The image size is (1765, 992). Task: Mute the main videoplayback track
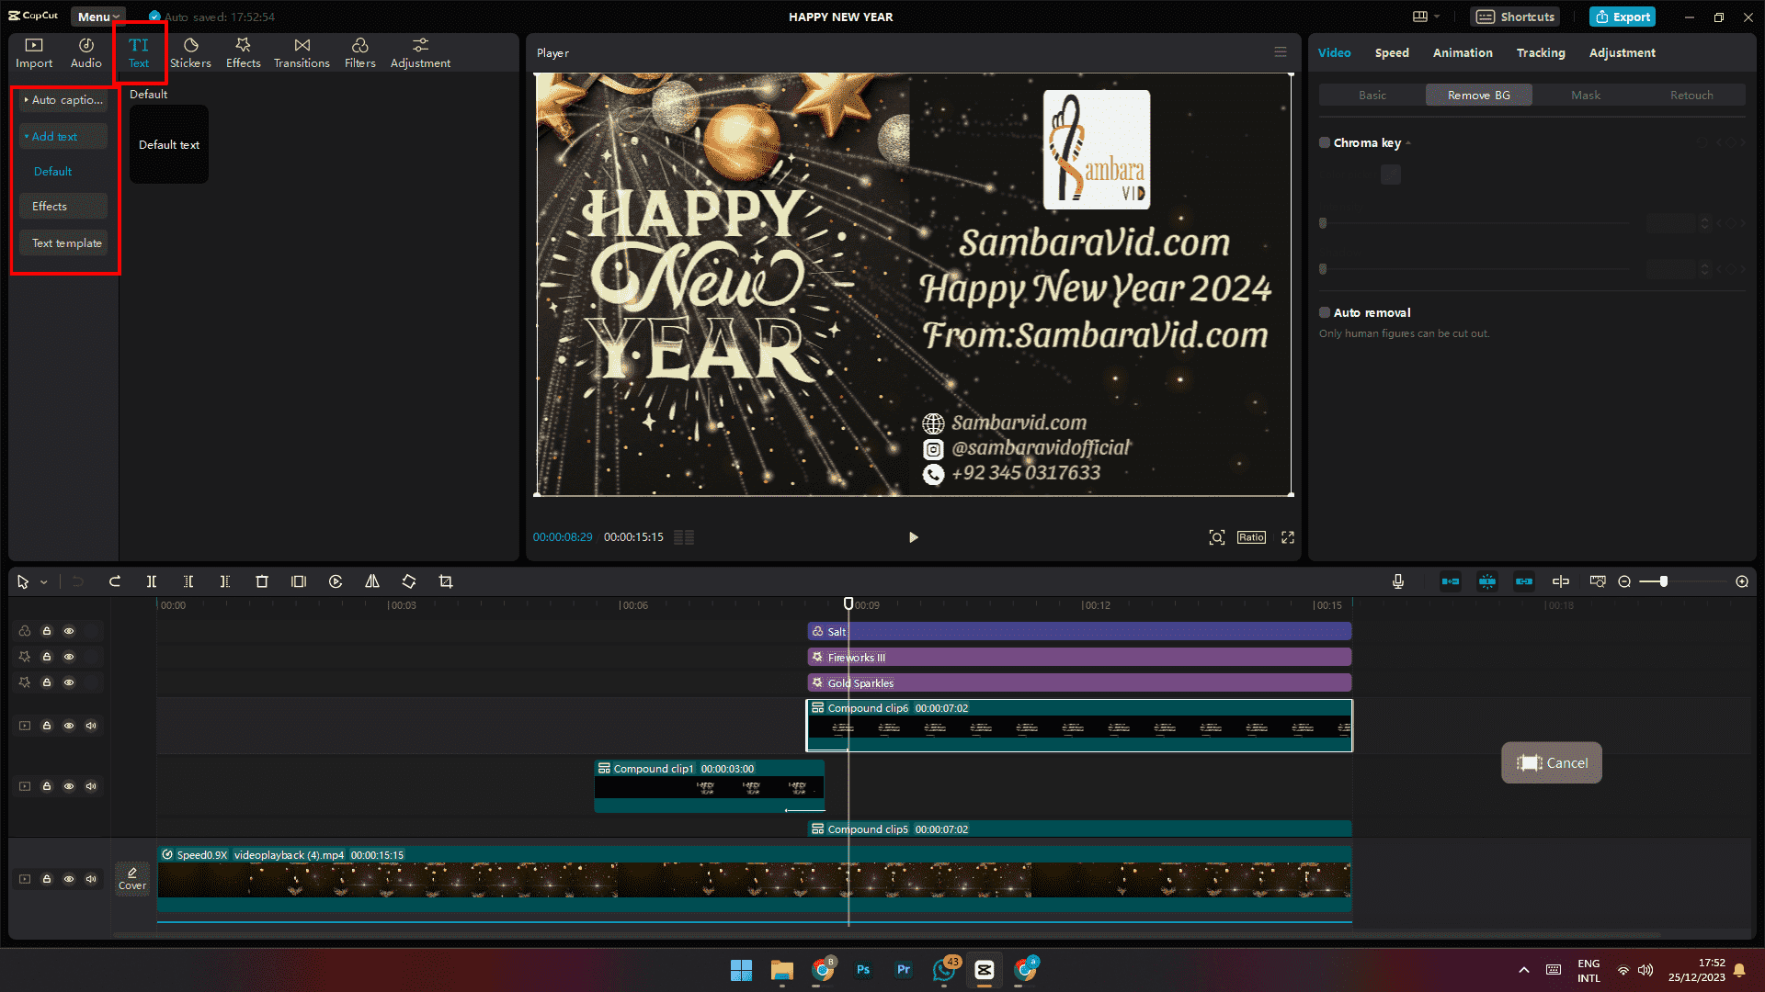[x=91, y=879]
